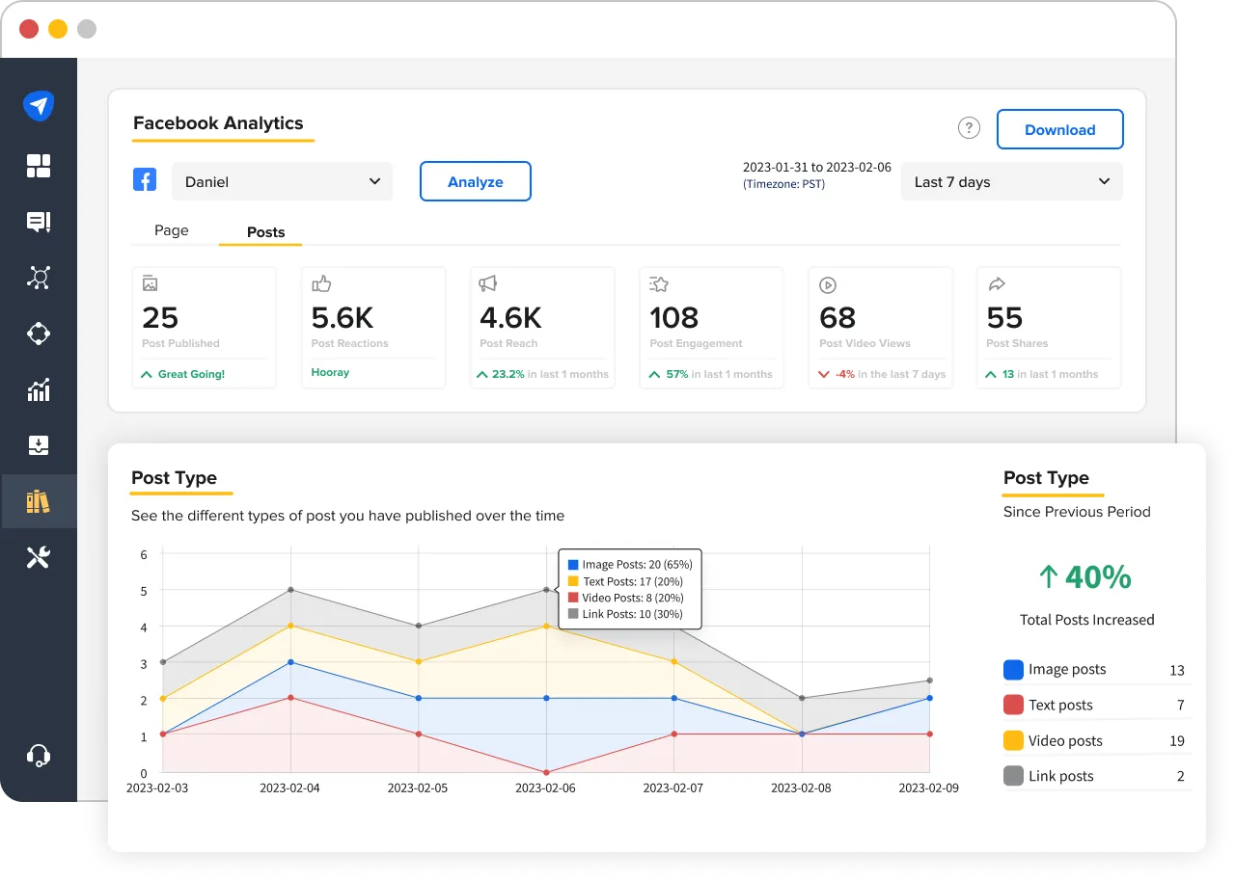Click the inbox download tray icon
The width and height of the screenshot is (1235, 881).
[39, 445]
